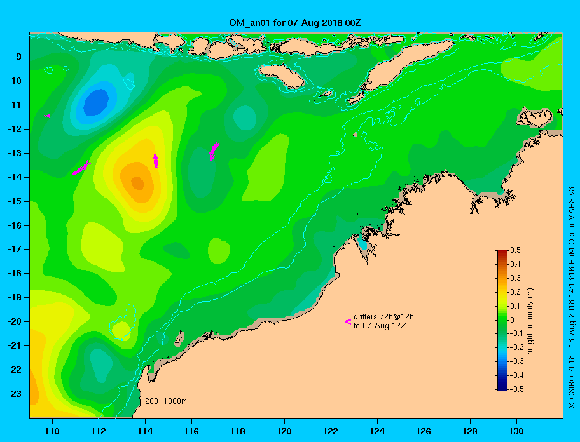Click the colorbar value 0.3

click(515, 278)
